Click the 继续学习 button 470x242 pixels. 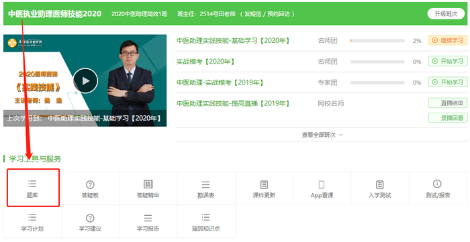(x=448, y=40)
